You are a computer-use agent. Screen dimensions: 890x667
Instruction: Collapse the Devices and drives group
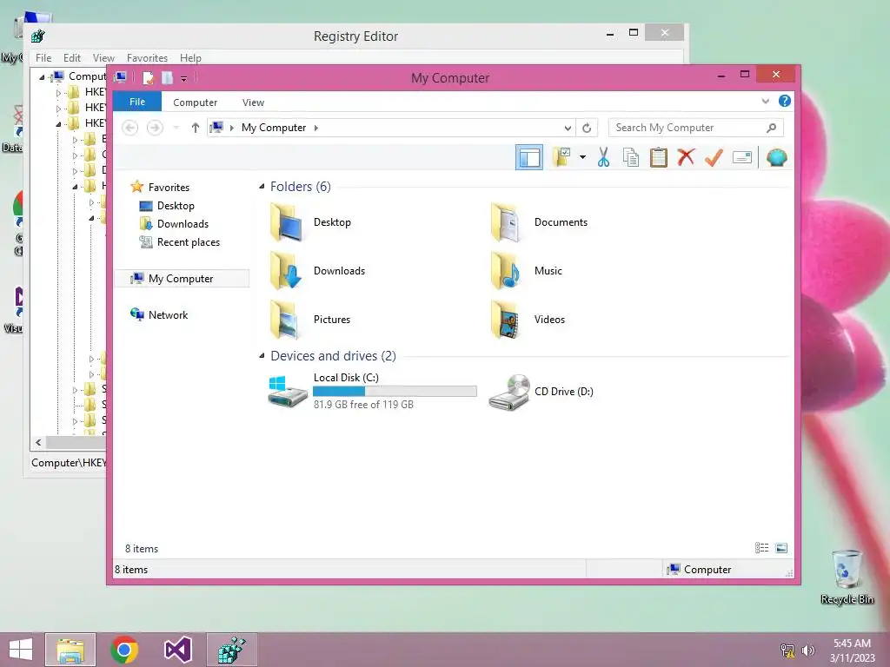click(x=262, y=356)
